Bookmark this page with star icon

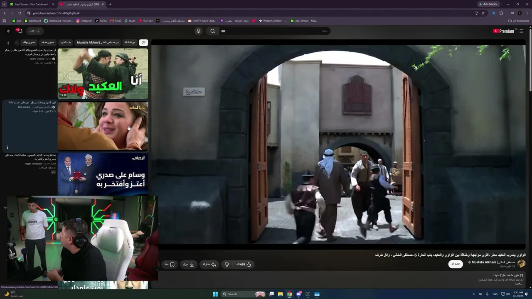(x=483, y=13)
